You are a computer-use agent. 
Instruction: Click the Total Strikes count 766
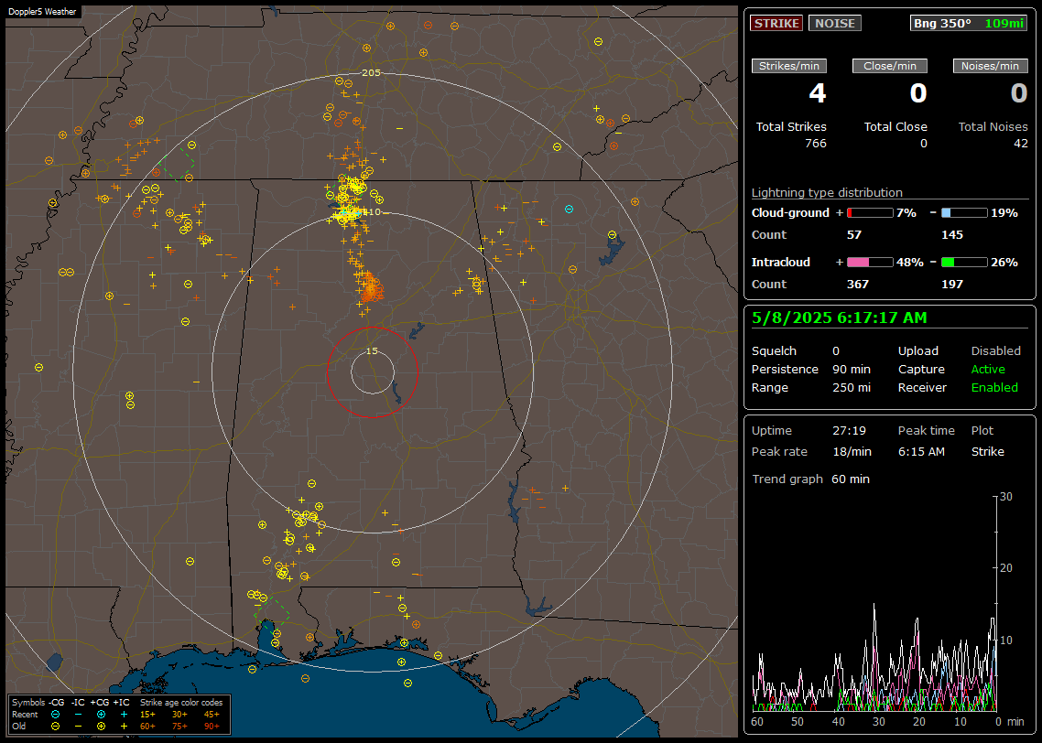click(x=816, y=144)
